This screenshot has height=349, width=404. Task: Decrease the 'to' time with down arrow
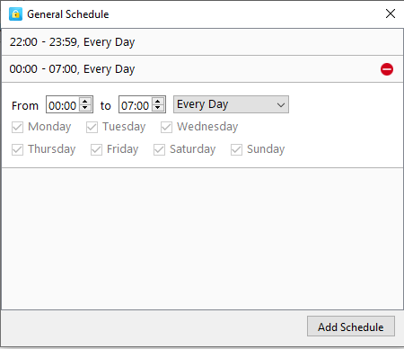click(x=158, y=108)
